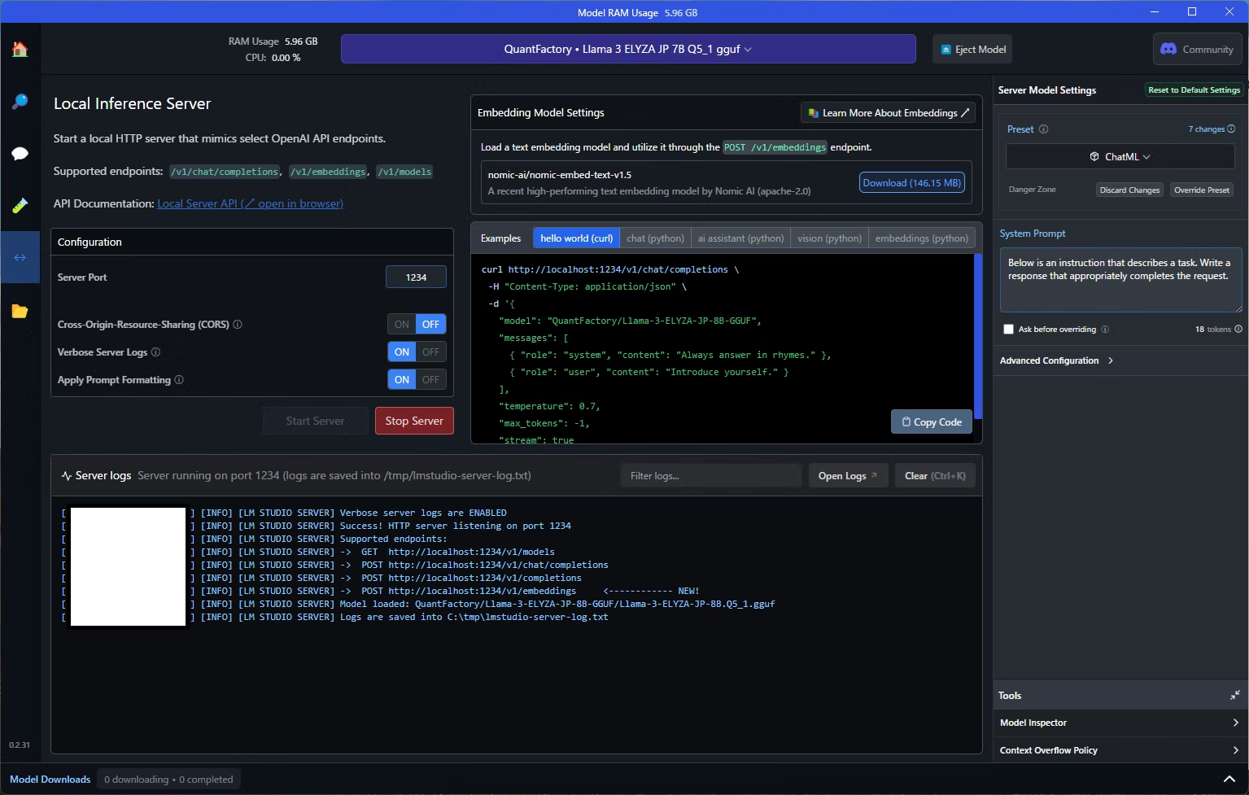Collapse the Tools panel shrink icon
The width and height of the screenshot is (1249, 795).
coord(1235,695)
